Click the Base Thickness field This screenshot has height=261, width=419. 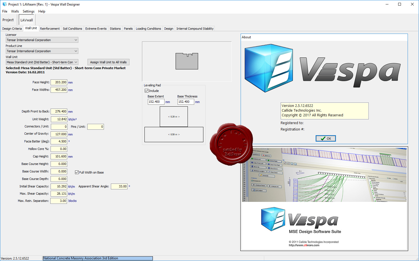[x=186, y=102]
